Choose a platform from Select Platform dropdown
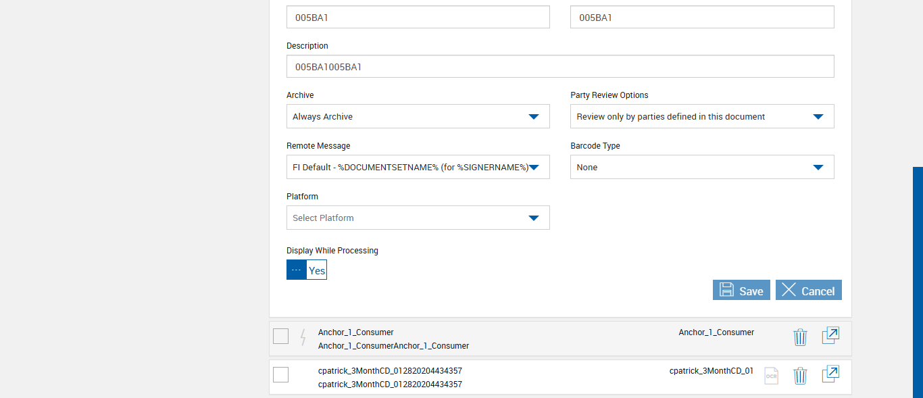Image resolution: width=923 pixels, height=398 pixels. [418, 218]
